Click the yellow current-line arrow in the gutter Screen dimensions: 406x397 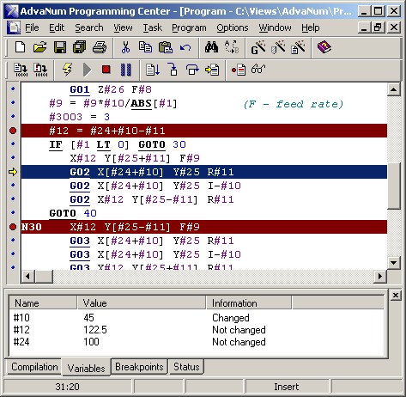(x=13, y=172)
